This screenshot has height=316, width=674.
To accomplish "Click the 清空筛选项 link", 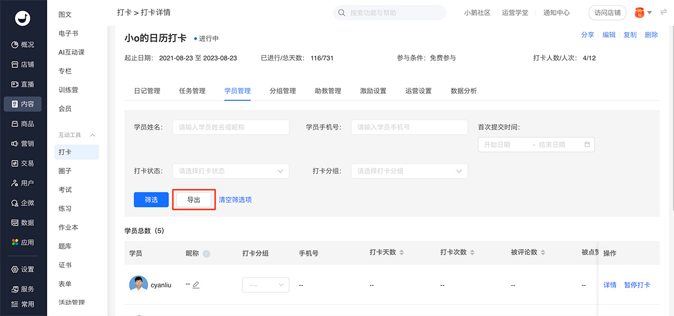I will pyautogui.click(x=235, y=200).
